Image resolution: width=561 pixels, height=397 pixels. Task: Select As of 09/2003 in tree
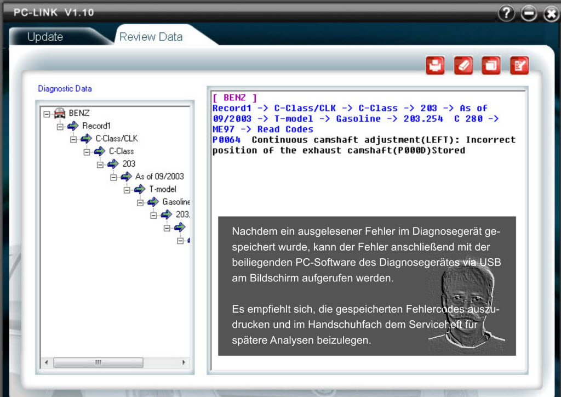(x=159, y=176)
